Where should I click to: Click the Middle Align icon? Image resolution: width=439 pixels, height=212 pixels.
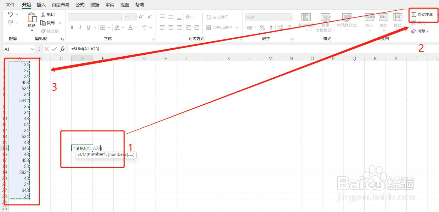point(171,17)
